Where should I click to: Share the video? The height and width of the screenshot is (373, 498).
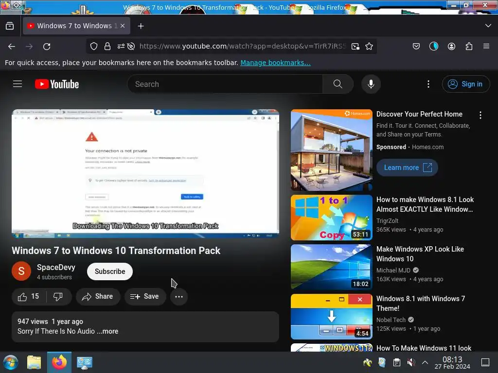point(98,297)
